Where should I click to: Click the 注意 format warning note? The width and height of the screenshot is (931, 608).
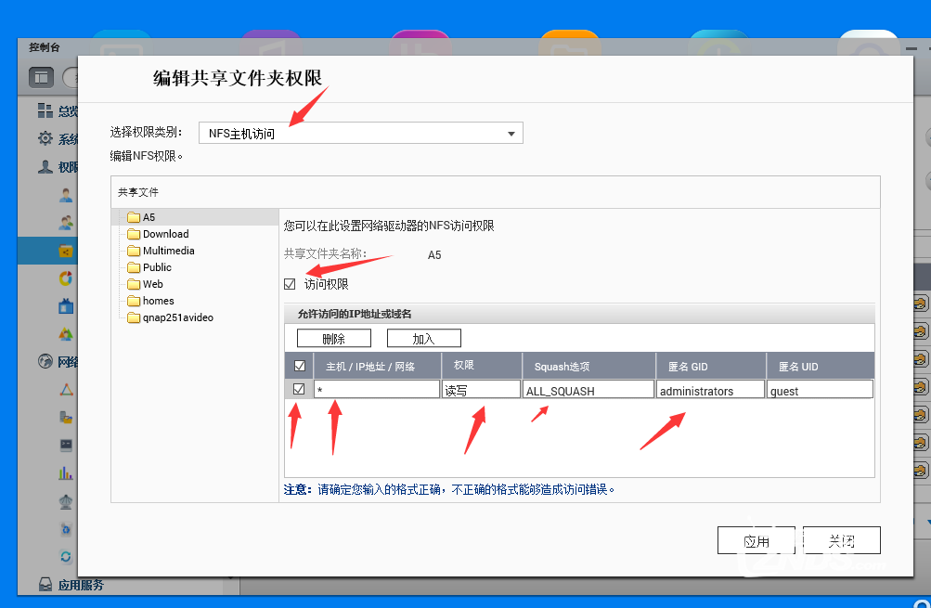pyautogui.click(x=449, y=489)
